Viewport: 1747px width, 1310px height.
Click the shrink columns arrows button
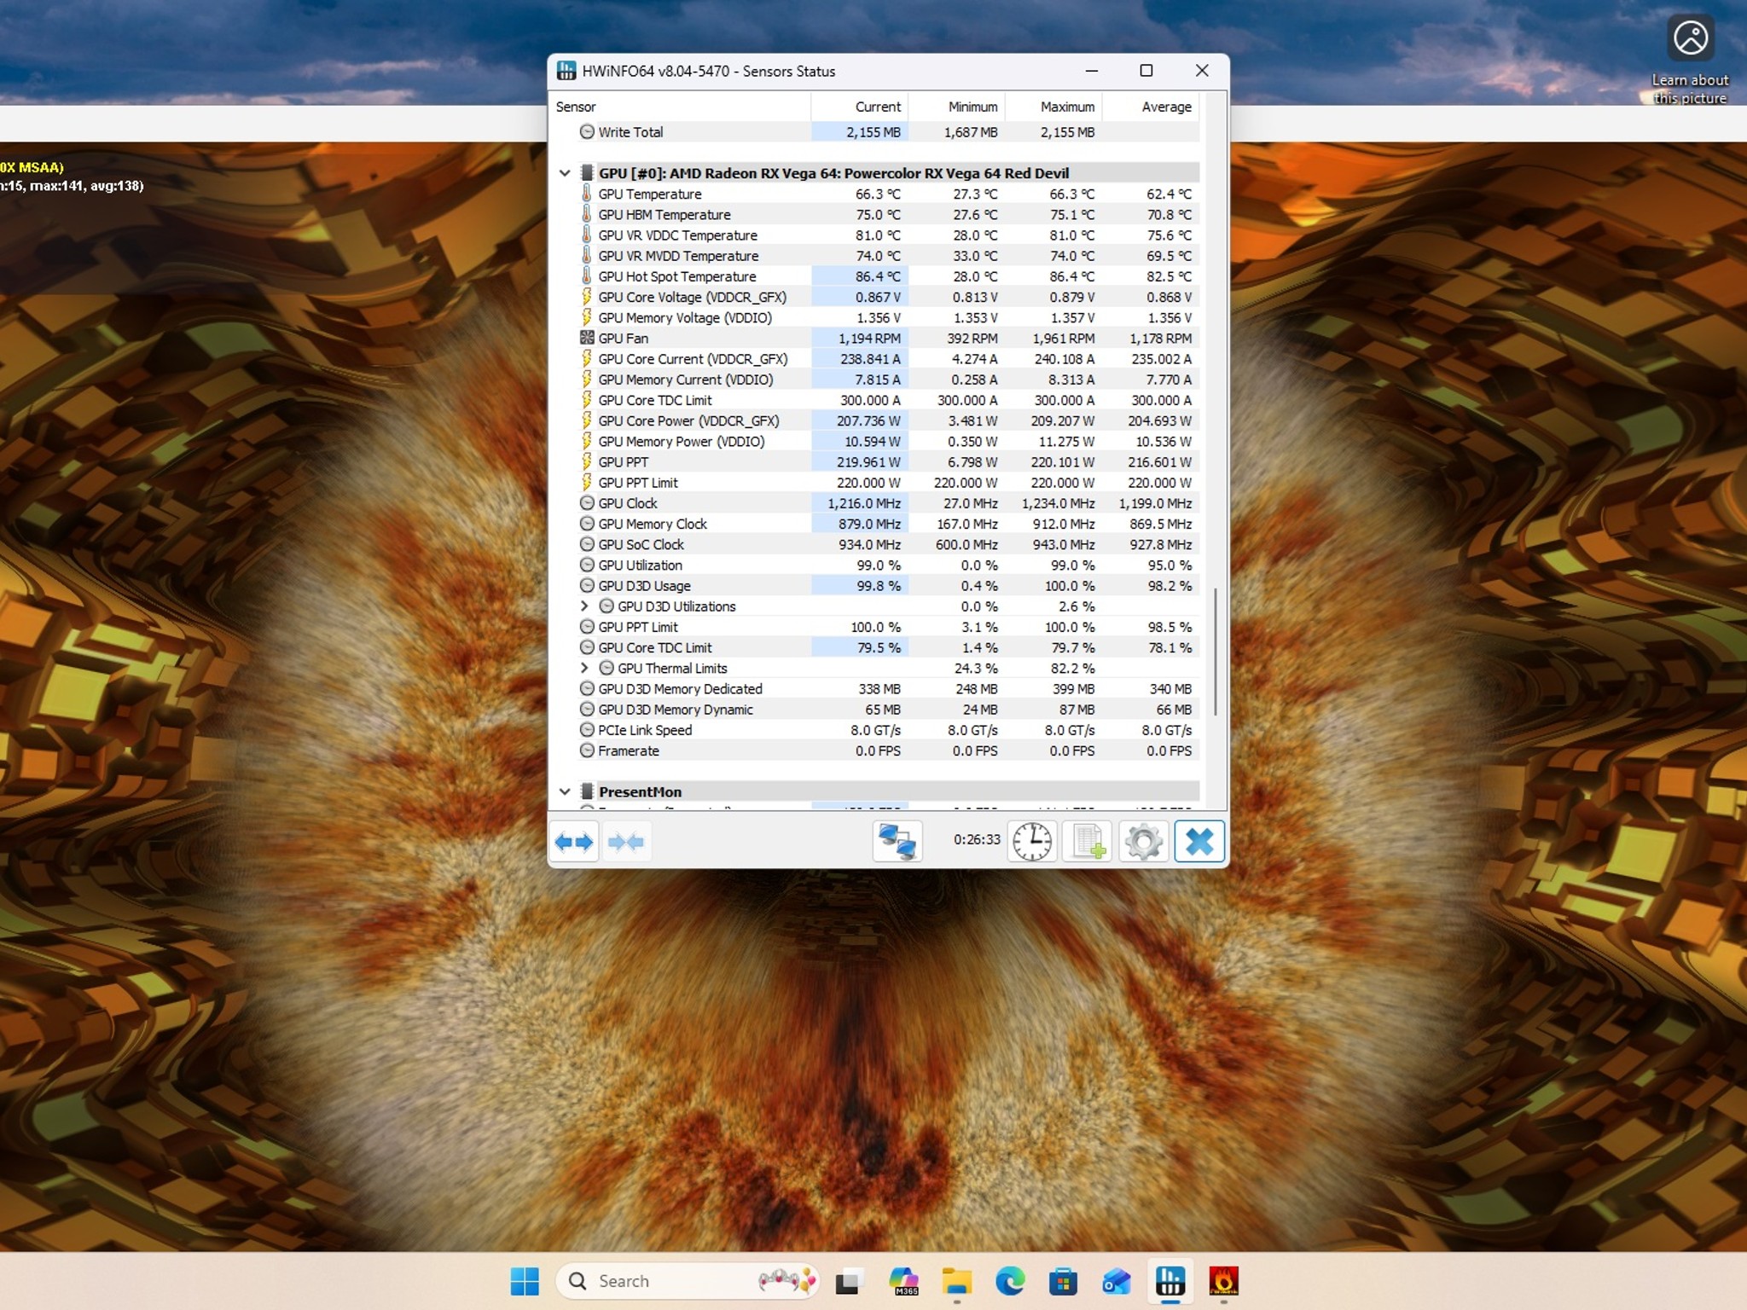click(x=626, y=842)
